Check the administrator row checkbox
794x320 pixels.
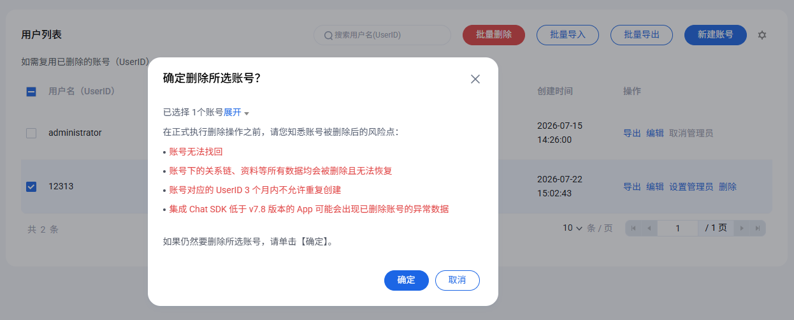[x=31, y=133]
